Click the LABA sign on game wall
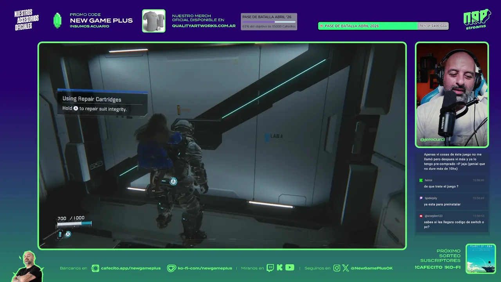Viewport: 501px width, 282px height. click(274, 136)
